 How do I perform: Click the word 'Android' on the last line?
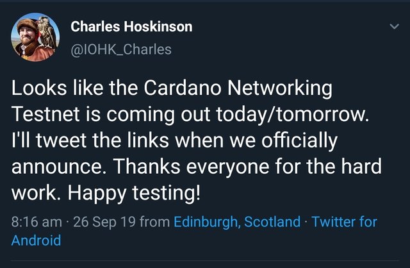[36, 241]
